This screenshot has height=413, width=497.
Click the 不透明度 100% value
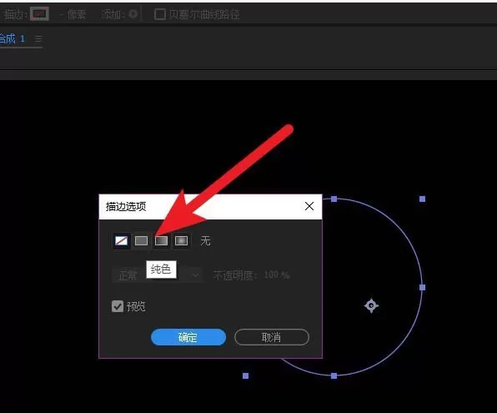pos(277,274)
